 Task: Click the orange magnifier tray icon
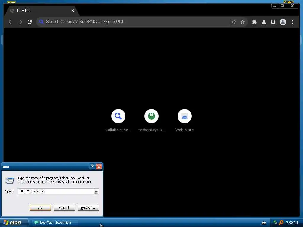[281, 223]
